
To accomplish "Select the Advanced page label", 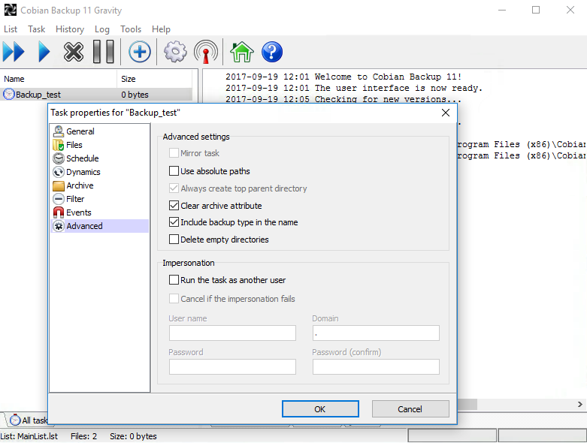I will [84, 226].
